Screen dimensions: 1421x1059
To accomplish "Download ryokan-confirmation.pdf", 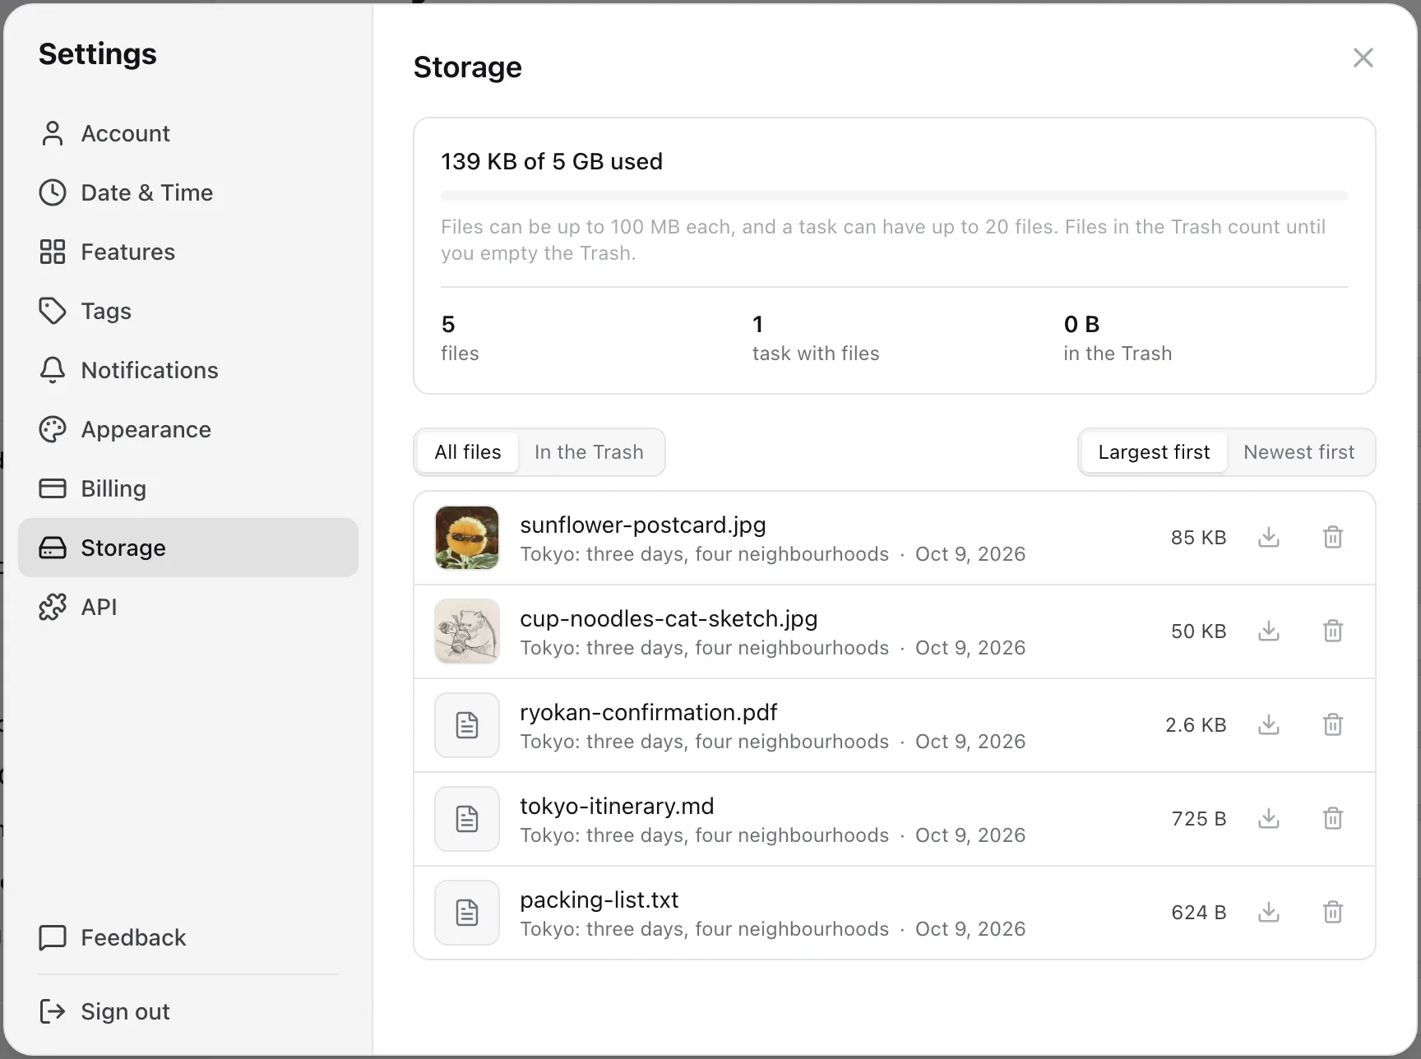I will click(x=1269, y=725).
